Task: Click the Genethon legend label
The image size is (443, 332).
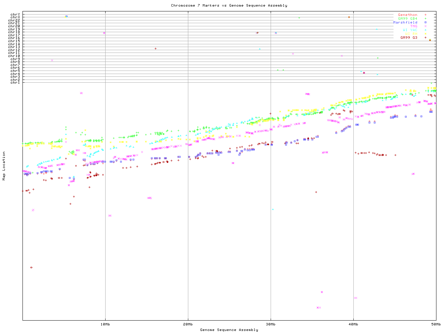Action: tap(407, 15)
